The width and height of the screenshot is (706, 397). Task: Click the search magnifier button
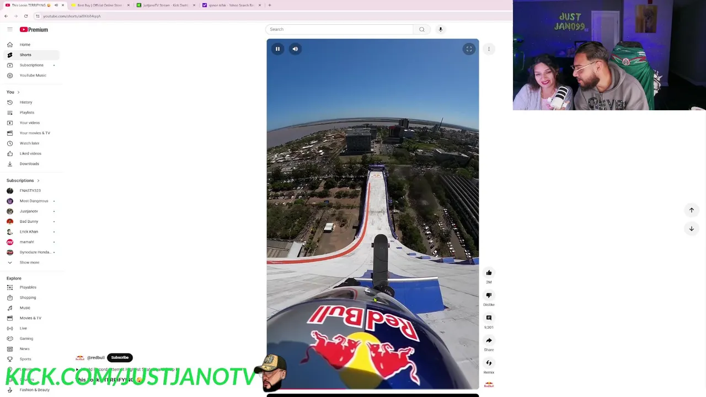(422, 29)
